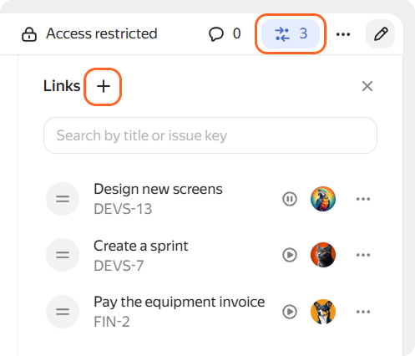Click the in-progress status icon for FIN-2
Screen dimensions: 415x356
tap(290, 312)
